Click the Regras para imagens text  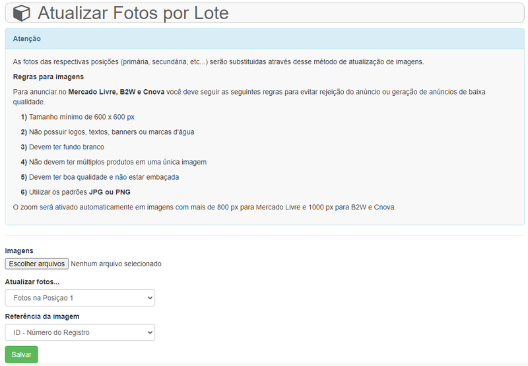pyautogui.click(x=48, y=77)
